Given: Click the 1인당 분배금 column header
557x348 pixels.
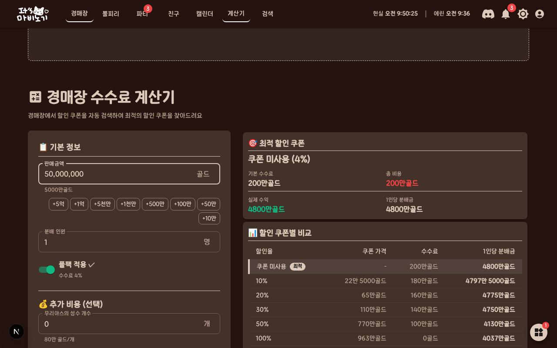Looking at the screenshot, I should tap(499, 251).
